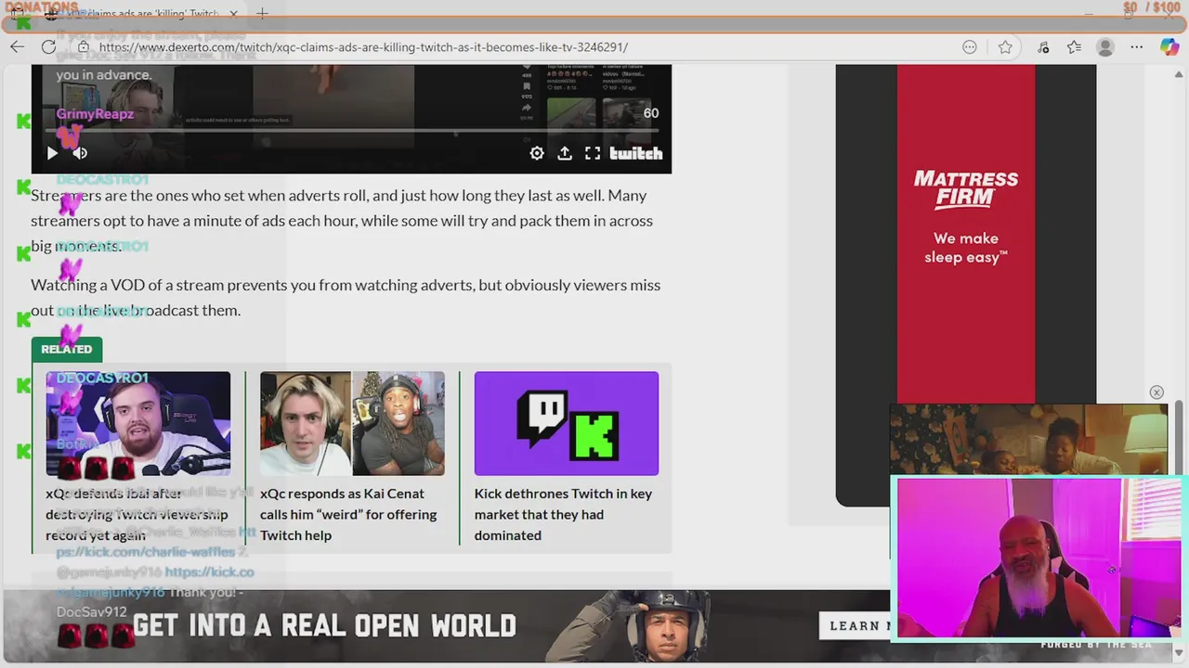Open the browser profile avatar icon
1189x668 pixels.
pyautogui.click(x=1105, y=46)
